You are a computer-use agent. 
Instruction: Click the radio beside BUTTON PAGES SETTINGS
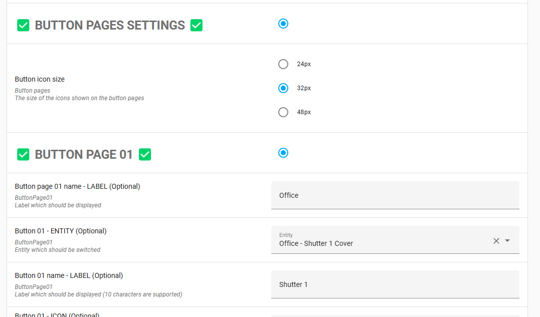coord(283,24)
